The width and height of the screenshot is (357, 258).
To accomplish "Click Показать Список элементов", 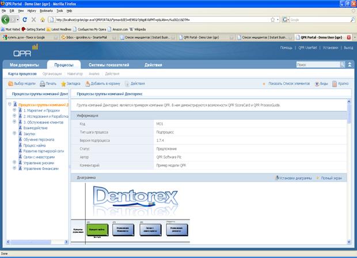I will point(289,84).
